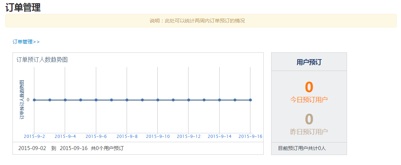
Task: Select the 昨日预订用户 label
Action: 309,132
